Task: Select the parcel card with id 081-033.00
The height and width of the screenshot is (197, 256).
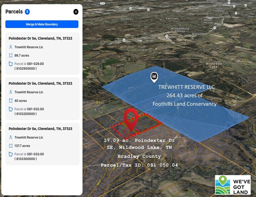Action: tap(42, 144)
